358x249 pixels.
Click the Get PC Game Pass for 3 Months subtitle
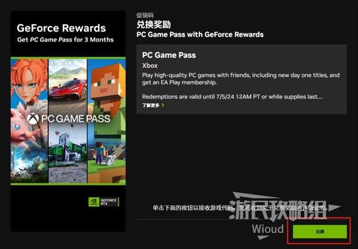[x=65, y=40]
